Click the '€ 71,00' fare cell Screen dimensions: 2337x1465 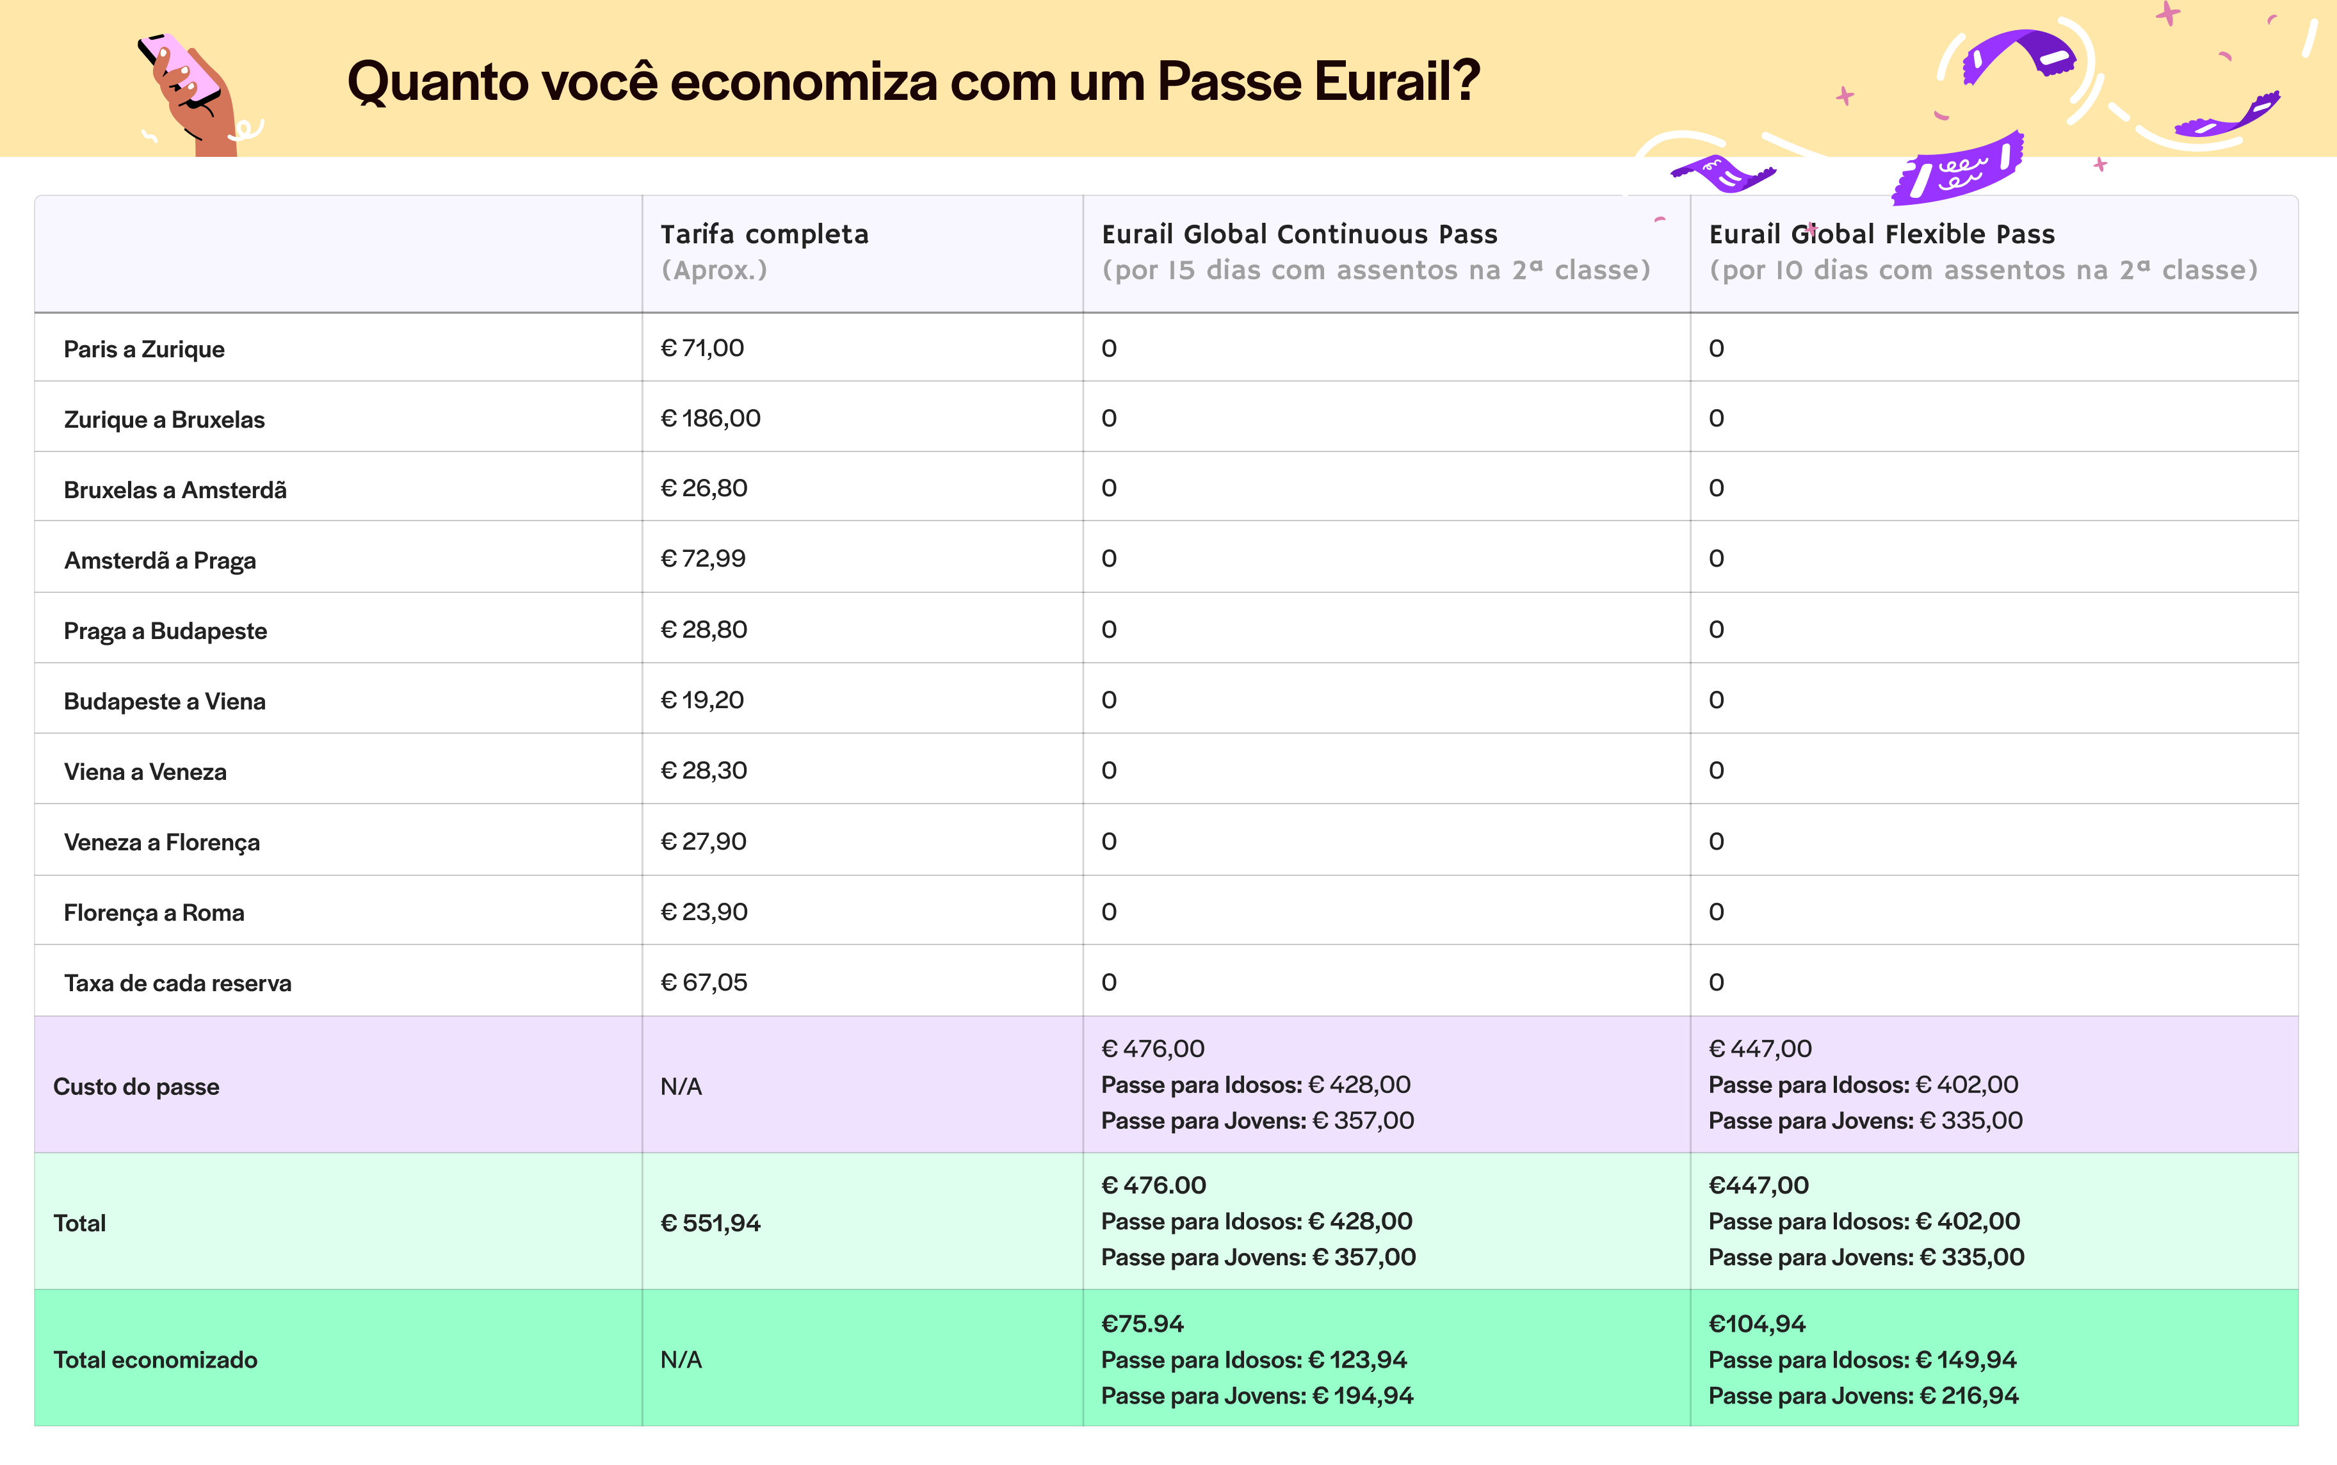click(x=702, y=348)
